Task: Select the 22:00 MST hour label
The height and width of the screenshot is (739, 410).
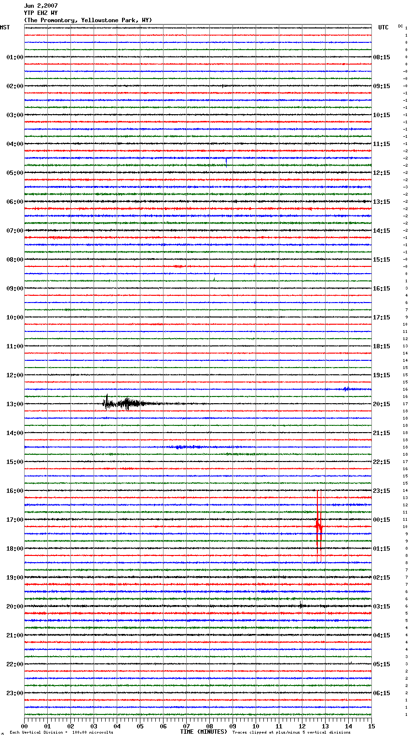Action: [x=15, y=664]
